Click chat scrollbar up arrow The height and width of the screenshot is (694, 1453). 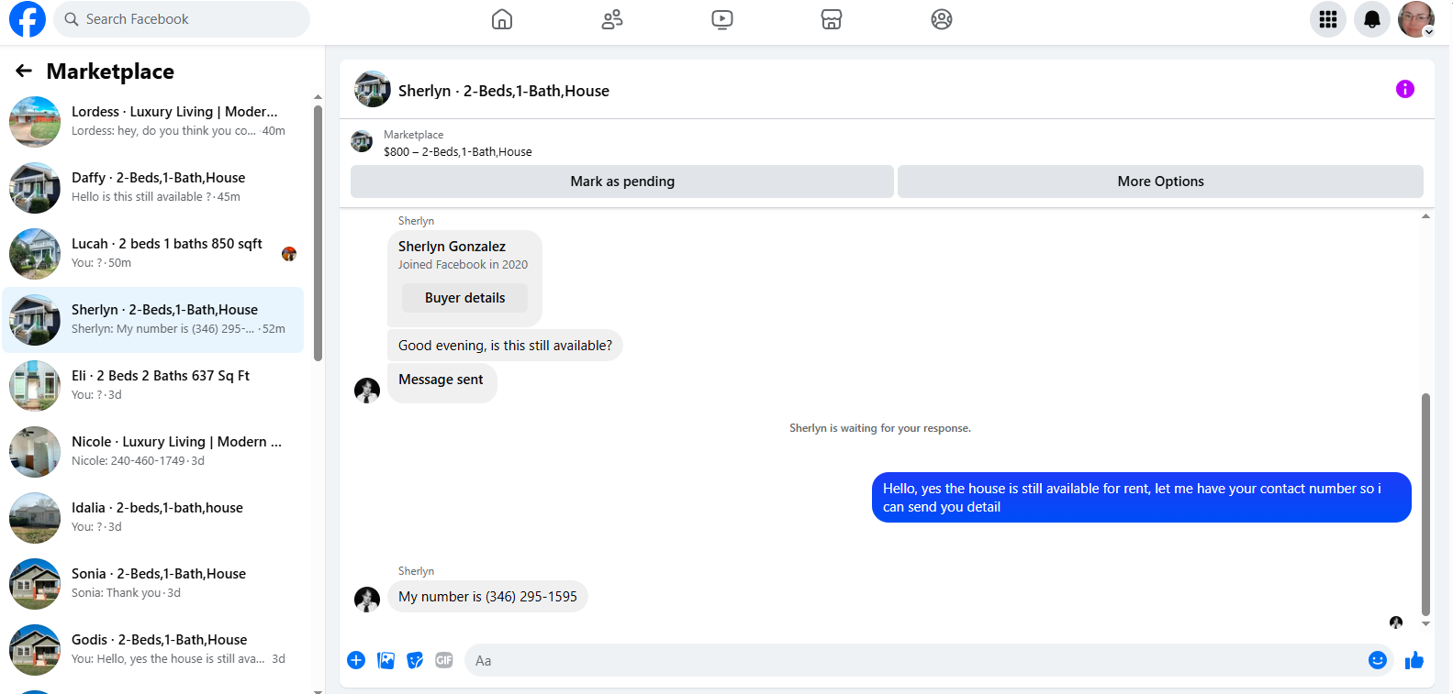(1425, 216)
